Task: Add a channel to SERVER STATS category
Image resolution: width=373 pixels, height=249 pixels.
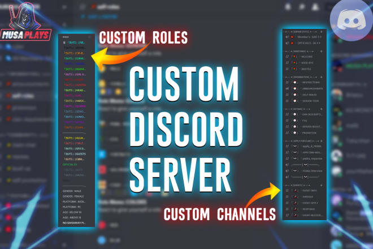Action: coord(321,32)
